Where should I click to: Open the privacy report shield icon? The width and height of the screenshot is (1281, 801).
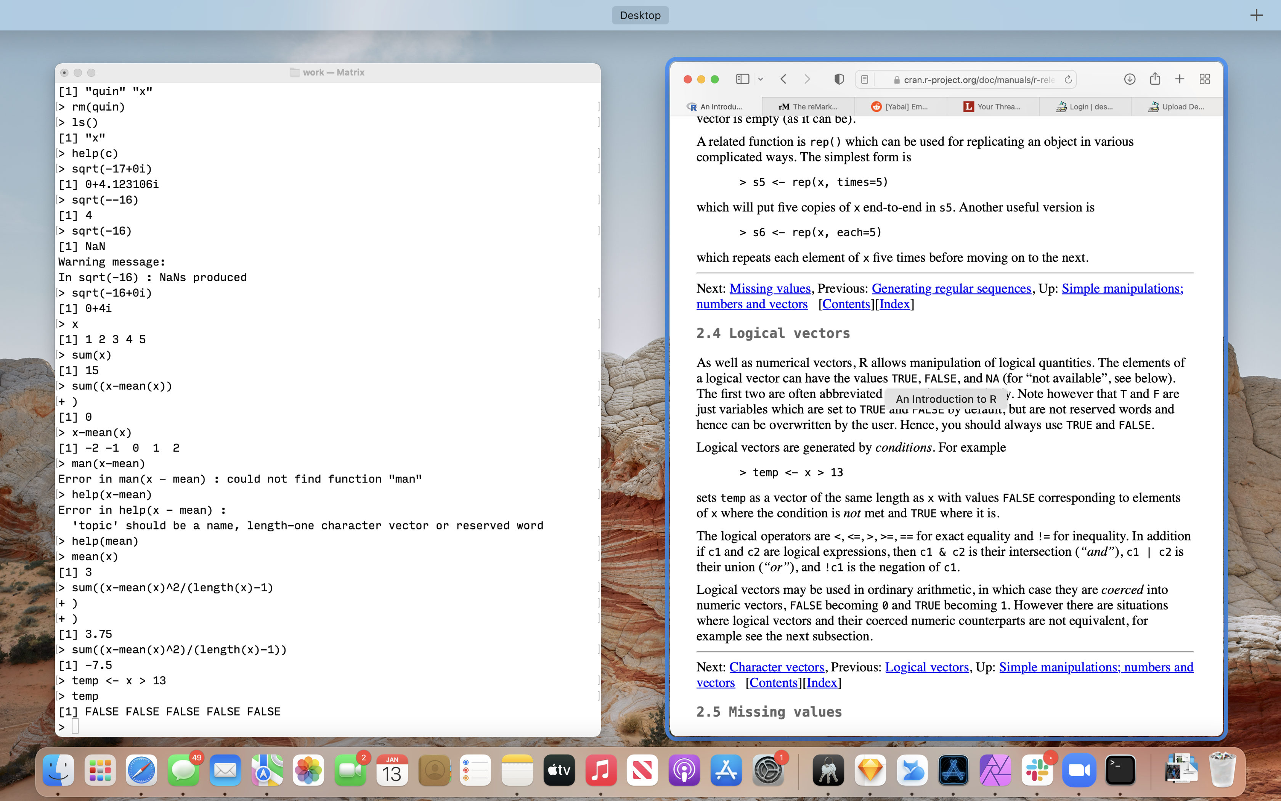pyautogui.click(x=839, y=79)
